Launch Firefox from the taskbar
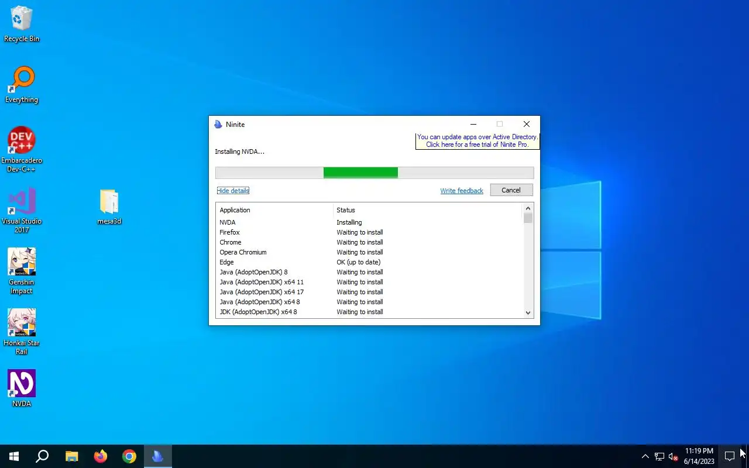The width and height of the screenshot is (749, 468). pyautogui.click(x=101, y=456)
